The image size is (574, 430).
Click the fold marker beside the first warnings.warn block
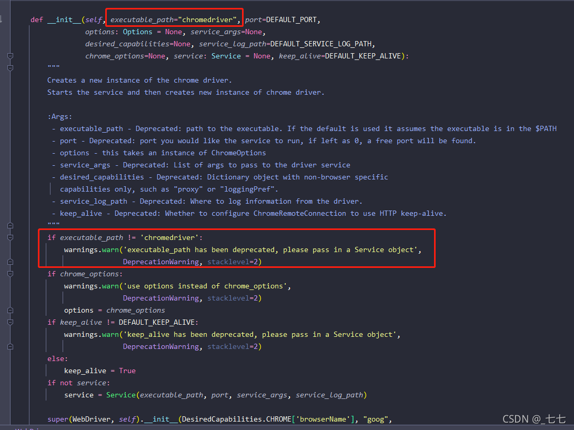tap(10, 261)
